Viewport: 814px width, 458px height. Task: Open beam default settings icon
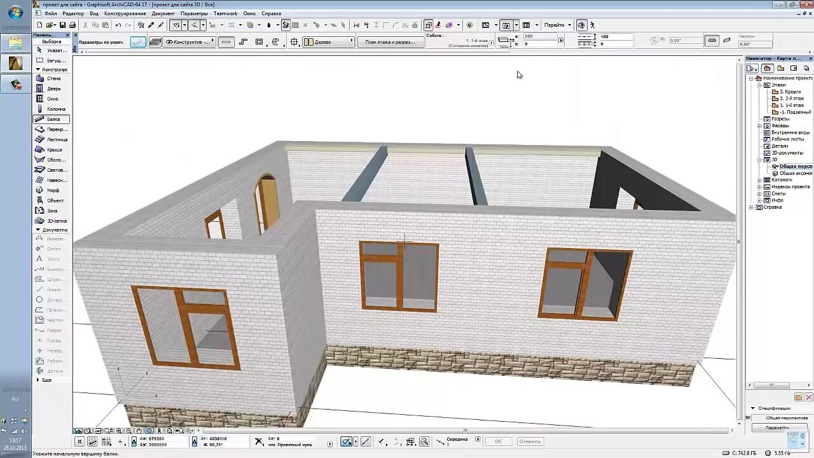tap(138, 42)
